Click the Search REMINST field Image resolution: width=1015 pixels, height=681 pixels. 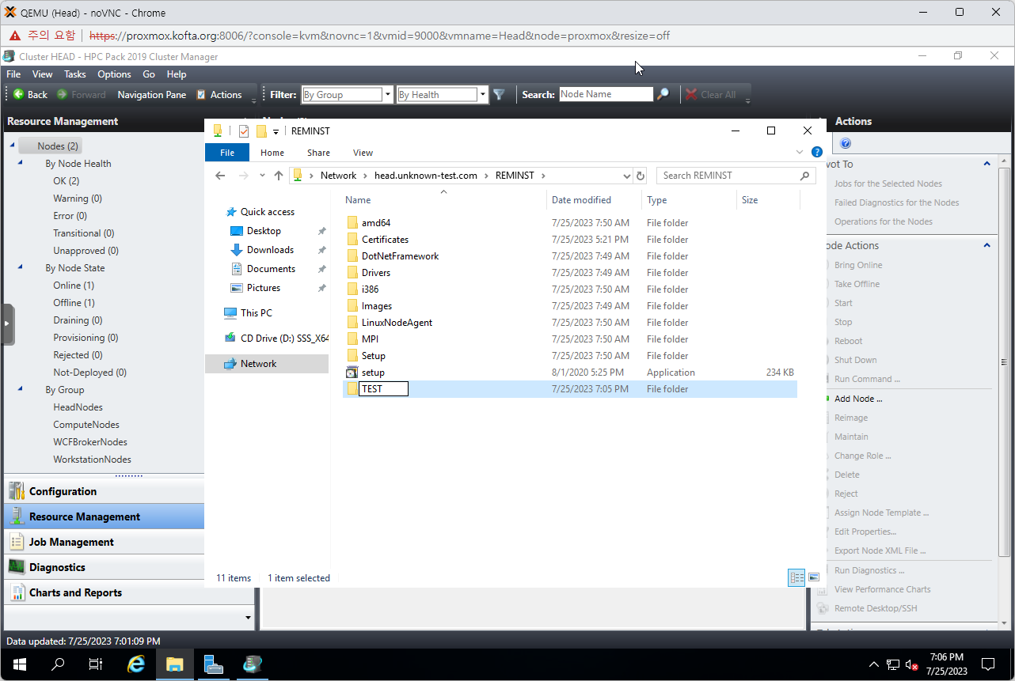click(728, 176)
